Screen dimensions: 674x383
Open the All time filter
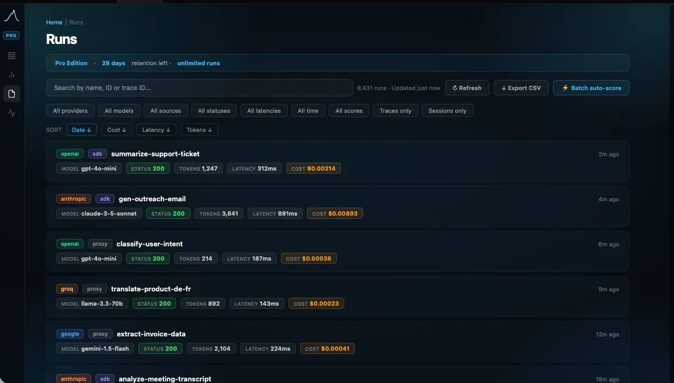point(308,111)
